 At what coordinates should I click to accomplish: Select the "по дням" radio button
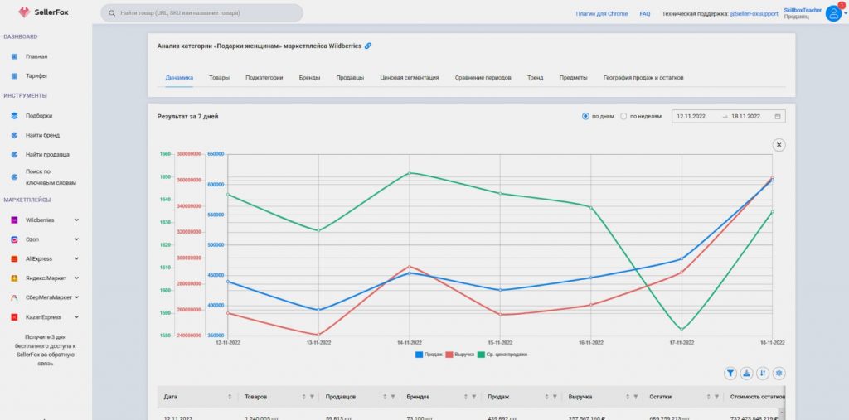pyautogui.click(x=585, y=116)
